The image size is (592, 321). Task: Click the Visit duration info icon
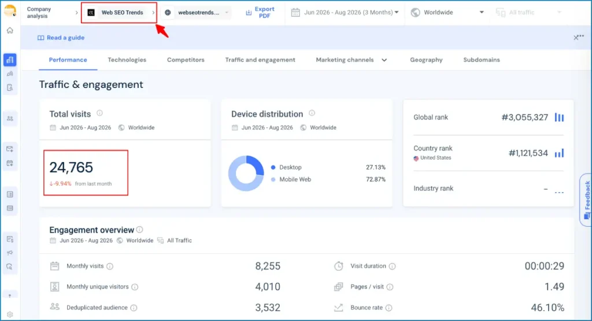pos(393,266)
